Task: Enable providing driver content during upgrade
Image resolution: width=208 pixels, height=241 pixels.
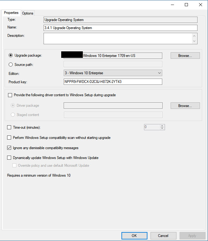Action: pyautogui.click(x=10, y=95)
